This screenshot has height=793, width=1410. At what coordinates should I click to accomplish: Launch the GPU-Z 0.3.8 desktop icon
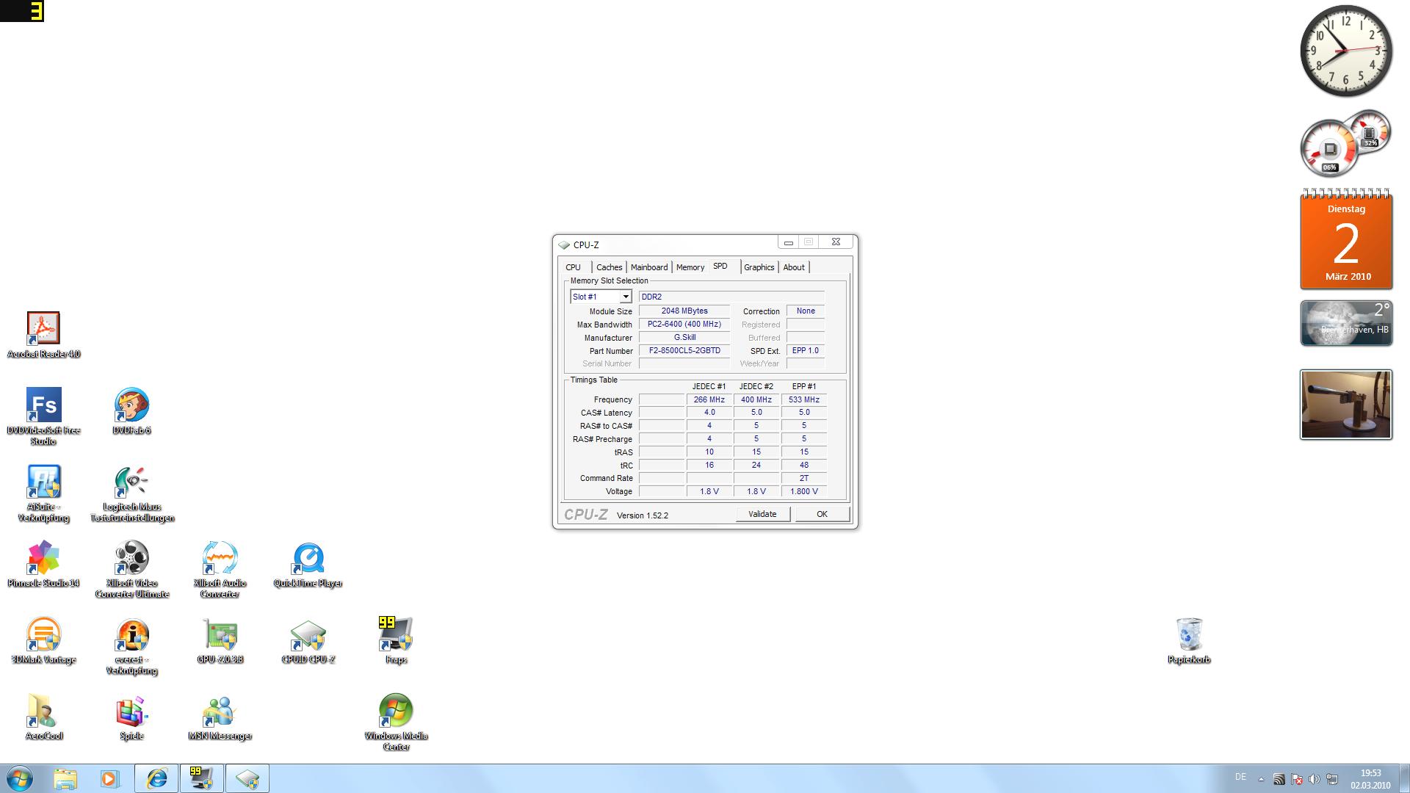(220, 635)
